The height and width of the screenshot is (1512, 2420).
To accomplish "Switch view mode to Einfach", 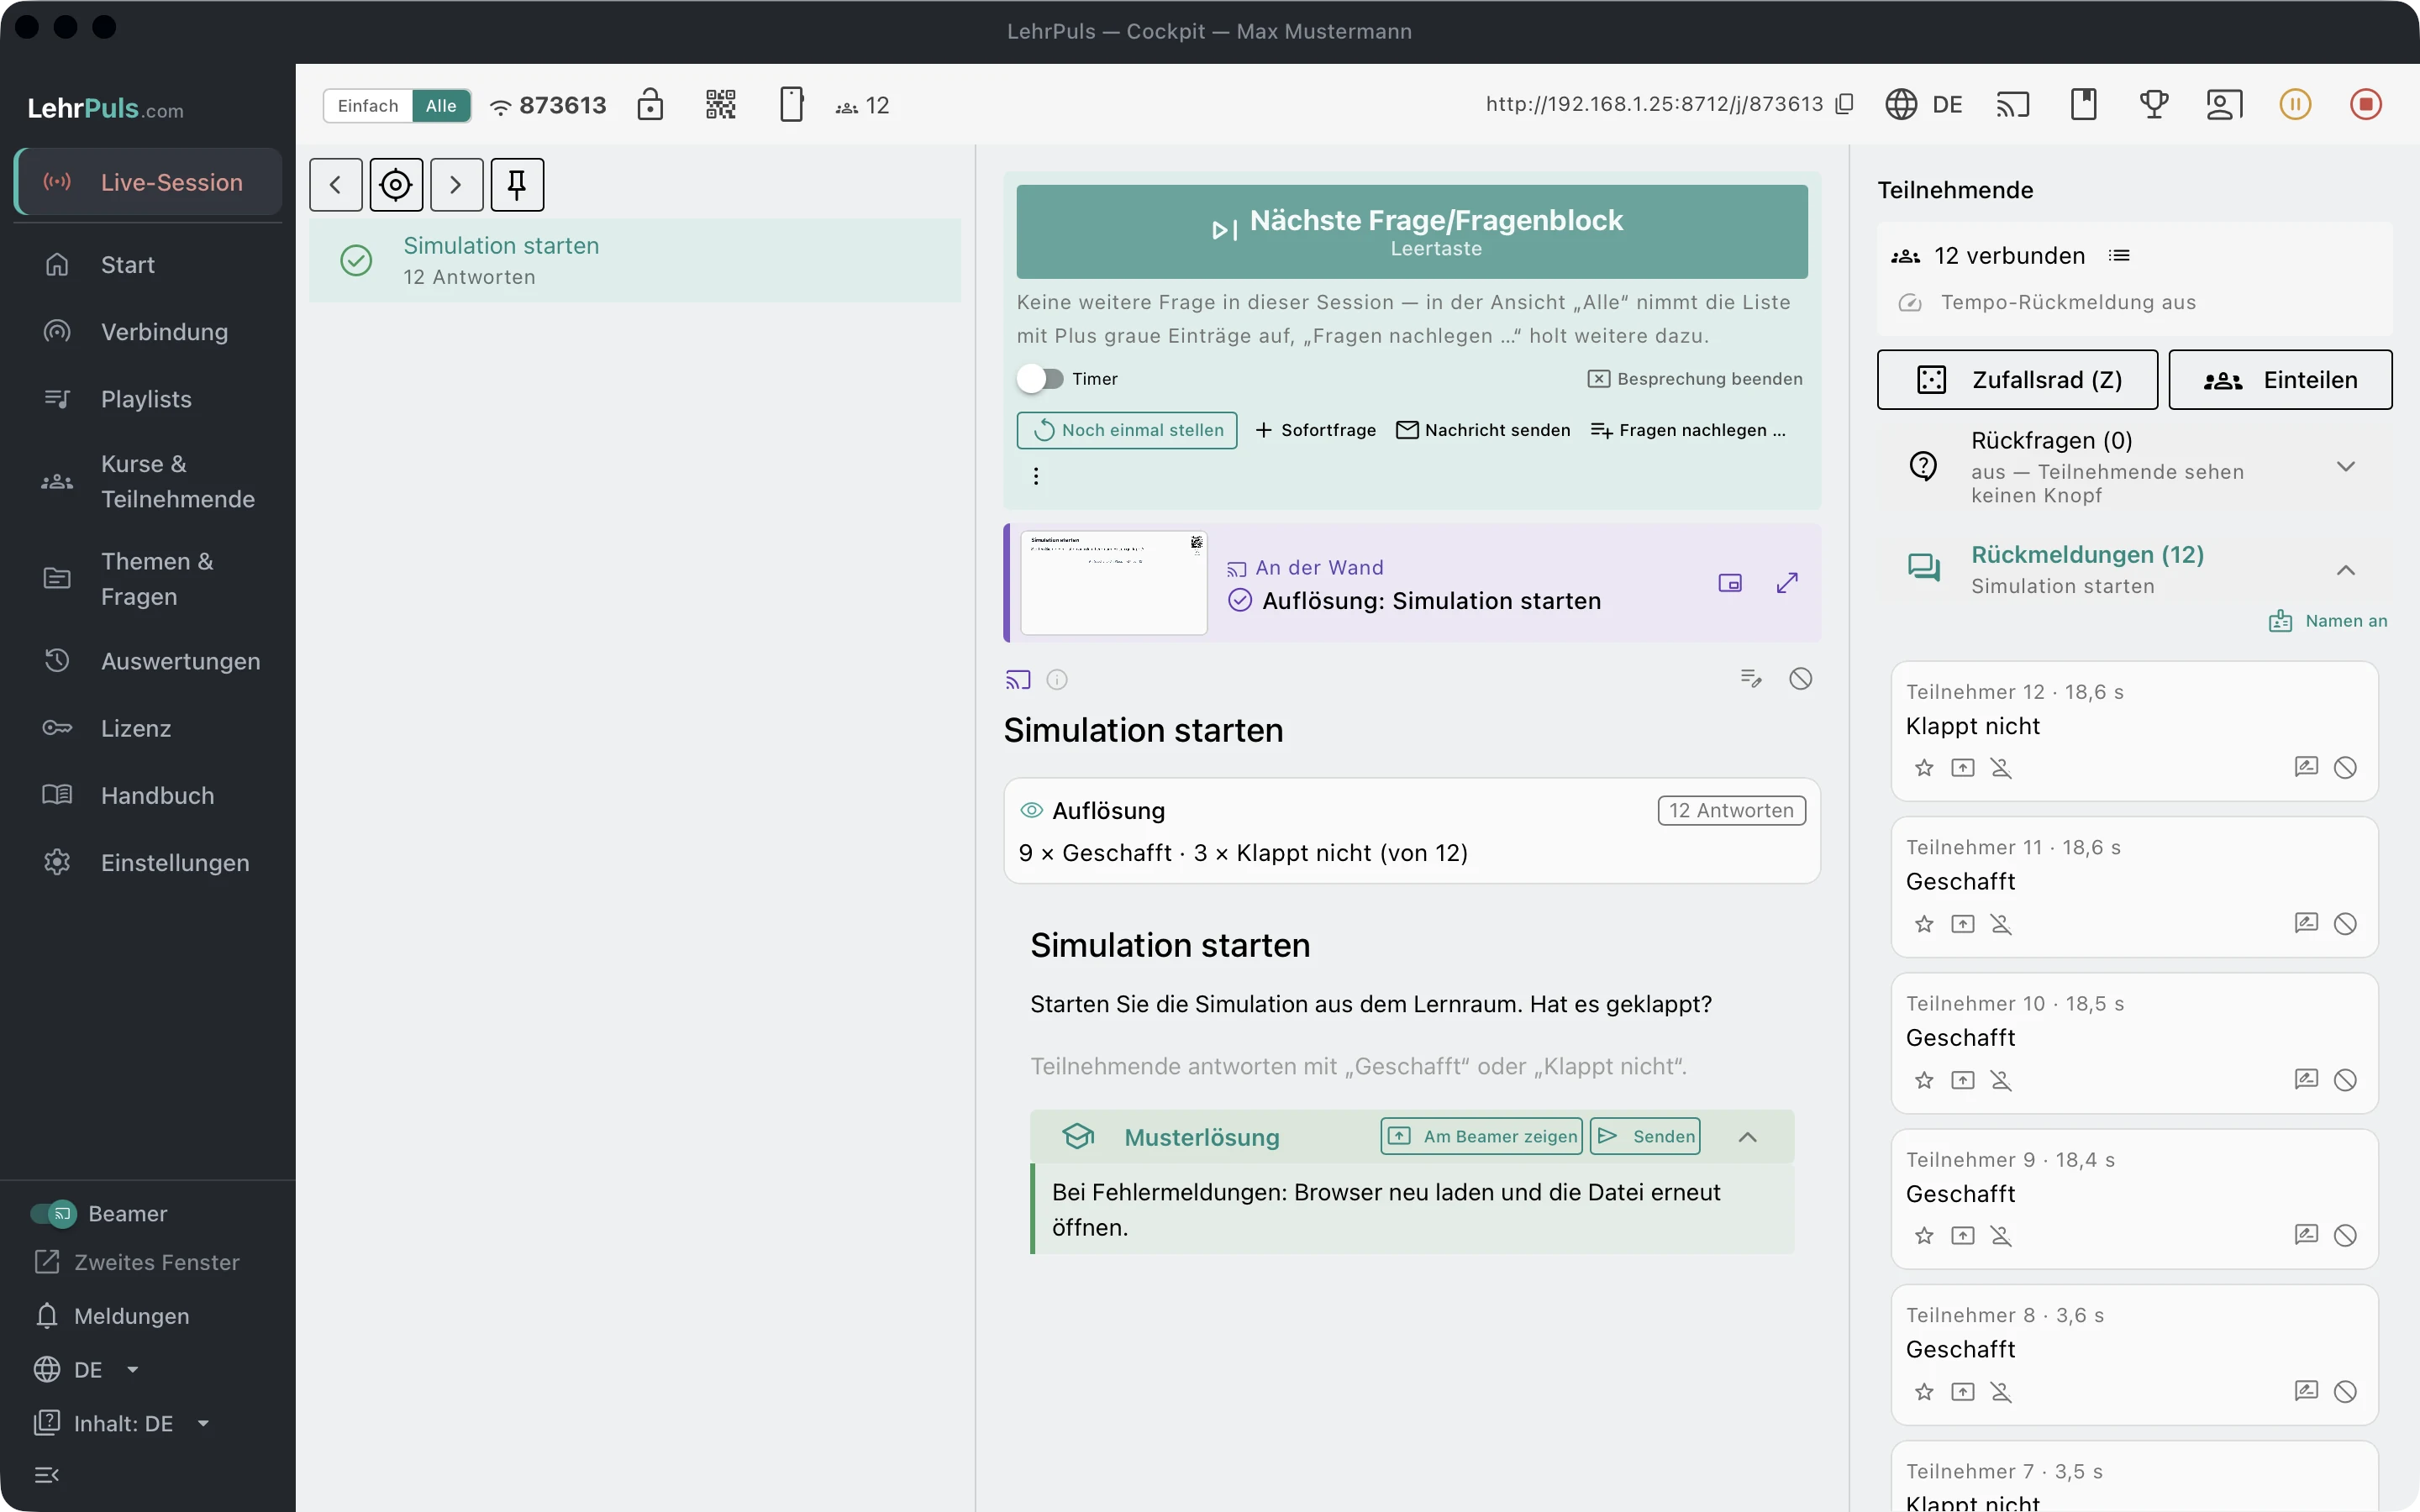I will coord(368,105).
